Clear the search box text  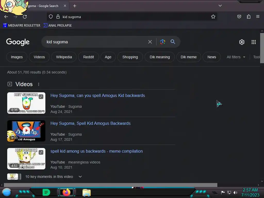click(150, 42)
